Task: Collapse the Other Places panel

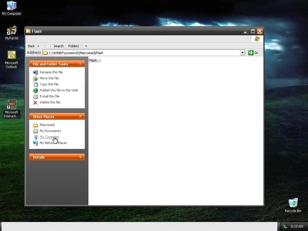Action: pyautogui.click(x=80, y=116)
